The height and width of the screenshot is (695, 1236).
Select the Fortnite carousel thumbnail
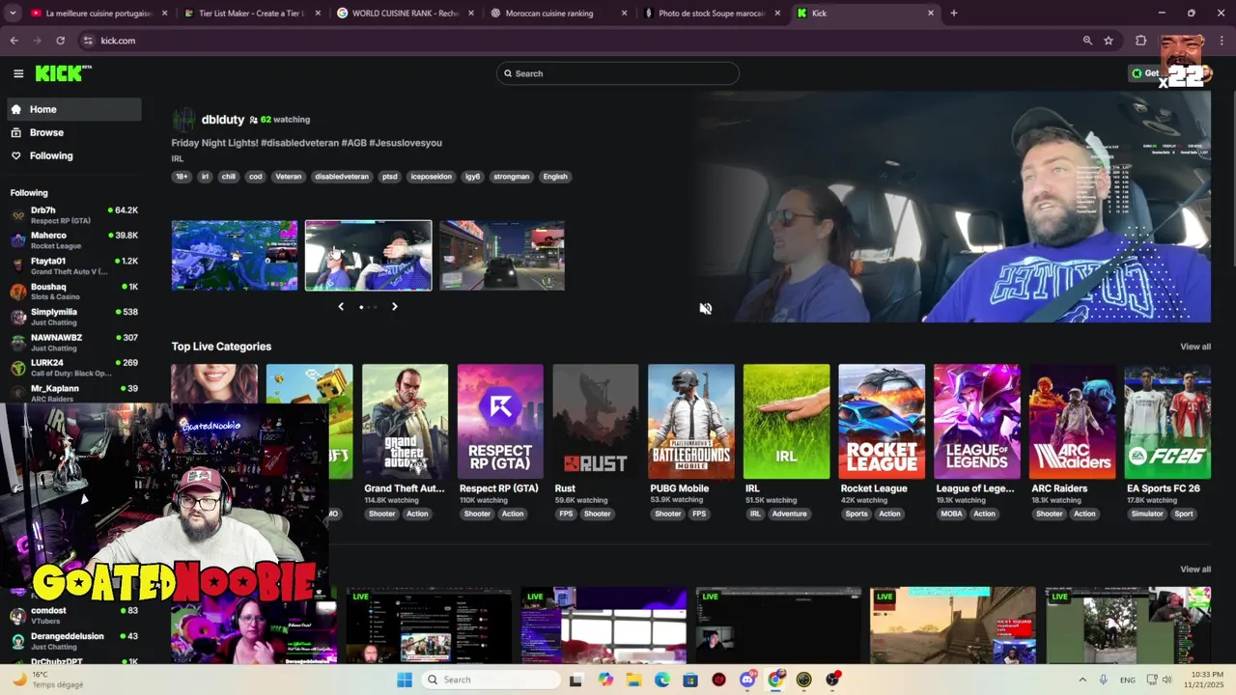click(235, 255)
